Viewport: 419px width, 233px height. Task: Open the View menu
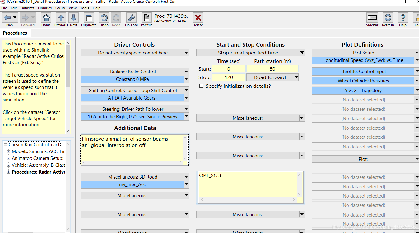point(72,8)
